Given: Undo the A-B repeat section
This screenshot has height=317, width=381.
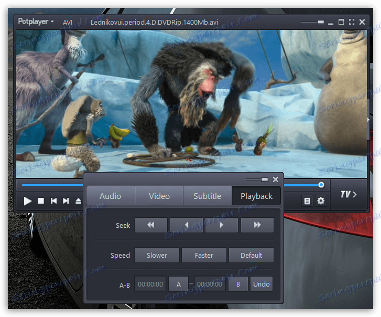Looking at the screenshot, I should coord(261,284).
